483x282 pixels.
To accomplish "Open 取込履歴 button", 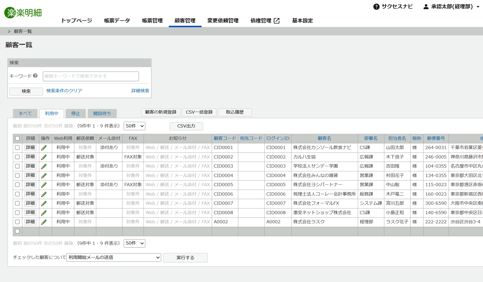I will (x=235, y=112).
